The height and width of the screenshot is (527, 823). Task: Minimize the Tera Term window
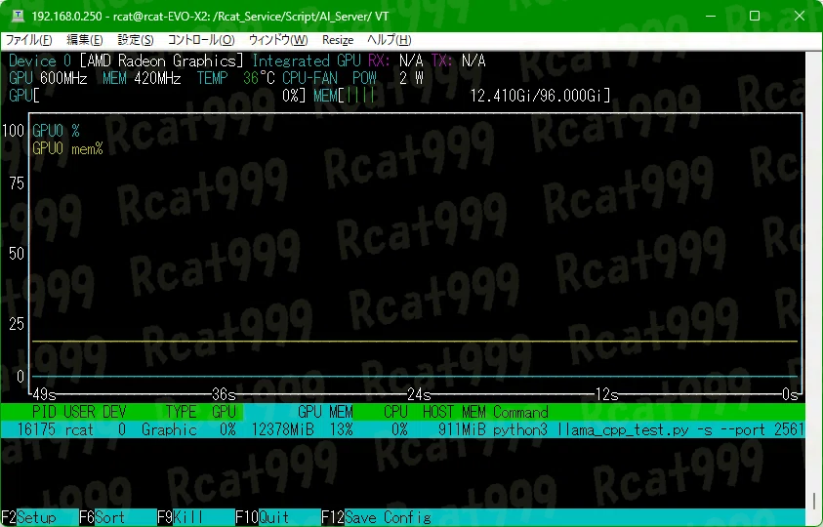(711, 16)
